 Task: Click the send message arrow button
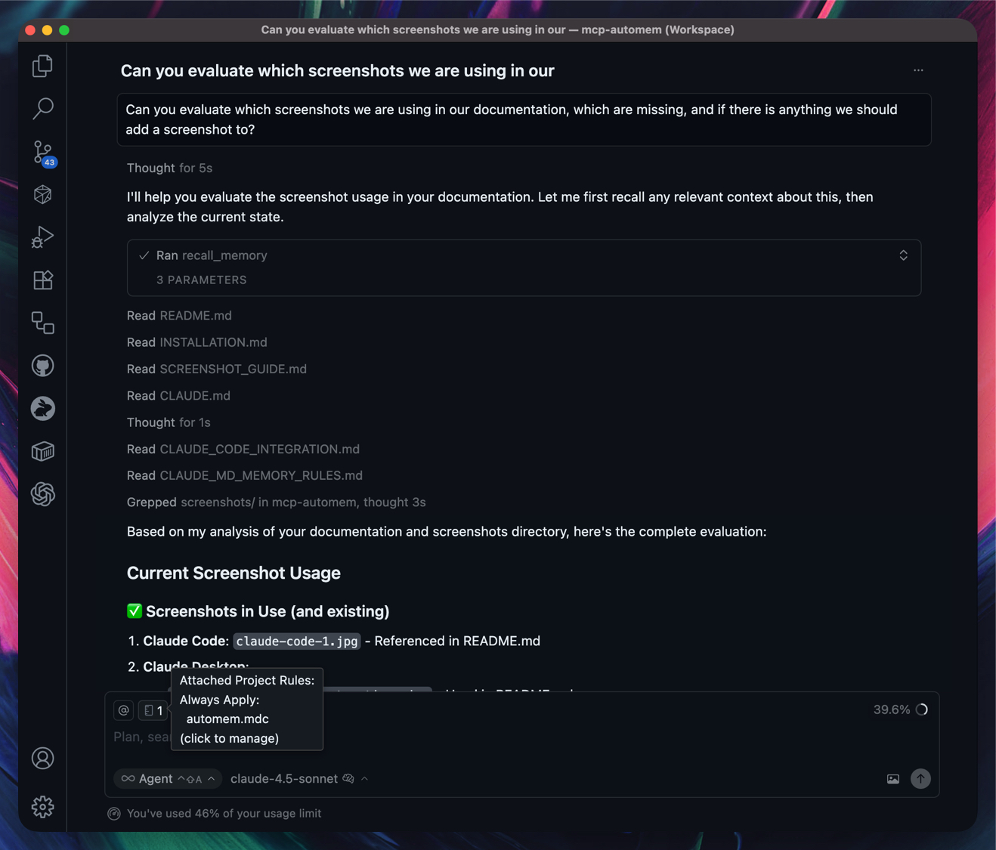(x=920, y=779)
